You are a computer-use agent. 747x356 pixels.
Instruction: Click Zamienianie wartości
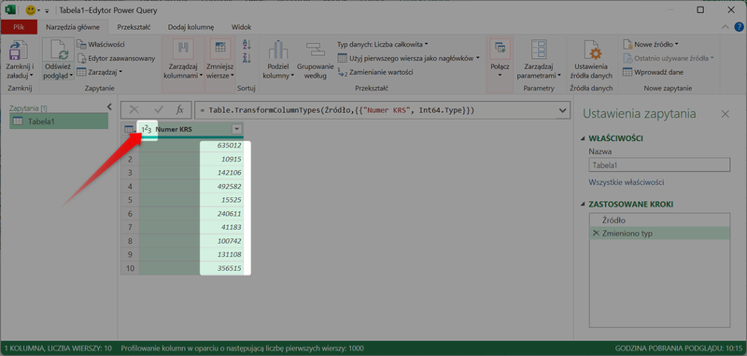[375, 72]
